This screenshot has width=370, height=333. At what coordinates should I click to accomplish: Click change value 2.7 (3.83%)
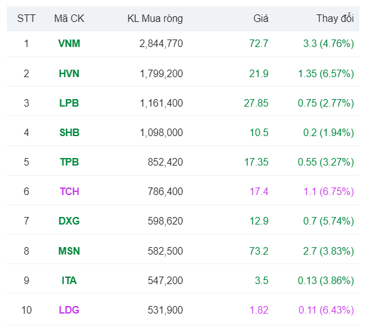point(329,251)
